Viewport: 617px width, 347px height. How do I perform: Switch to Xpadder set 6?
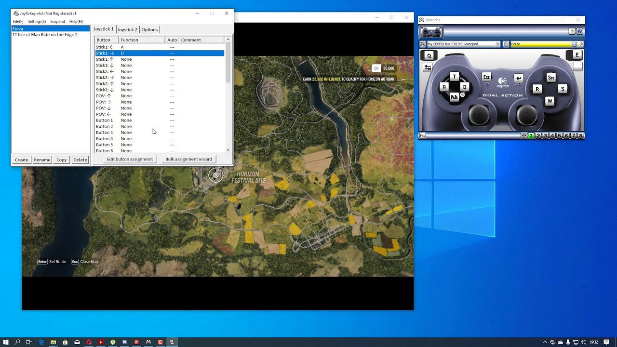pyautogui.click(x=566, y=136)
